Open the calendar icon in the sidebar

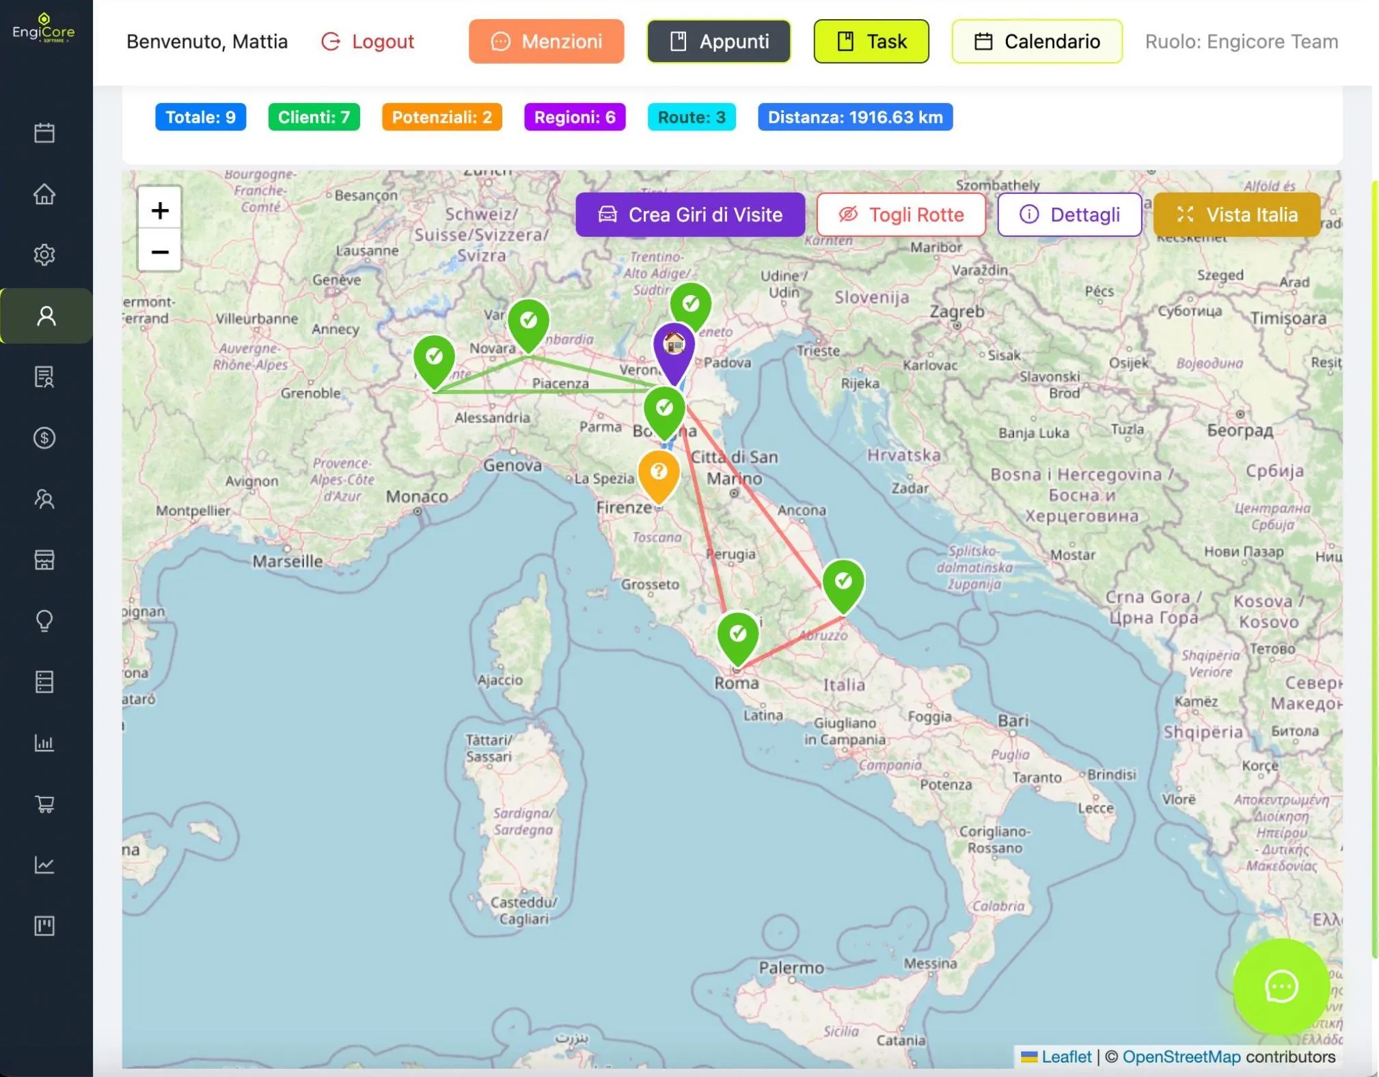pos(44,132)
